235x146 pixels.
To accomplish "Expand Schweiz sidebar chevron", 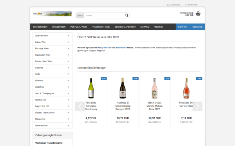I will coord(68,68).
